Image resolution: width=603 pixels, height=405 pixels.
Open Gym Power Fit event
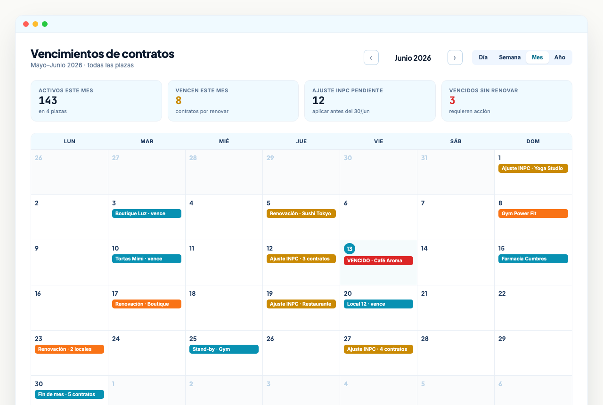(533, 213)
